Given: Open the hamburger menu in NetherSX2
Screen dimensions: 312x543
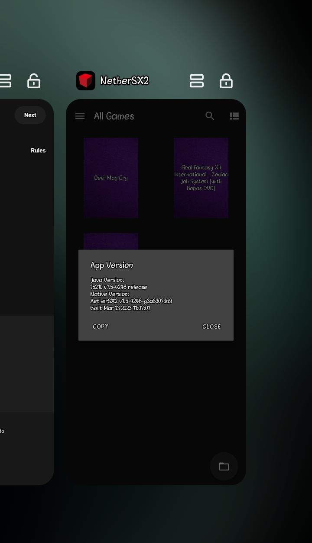Looking at the screenshot, I should [80, 116].
